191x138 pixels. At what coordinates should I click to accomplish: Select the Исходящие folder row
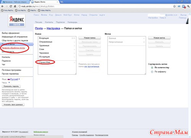[x=57, y=57]
